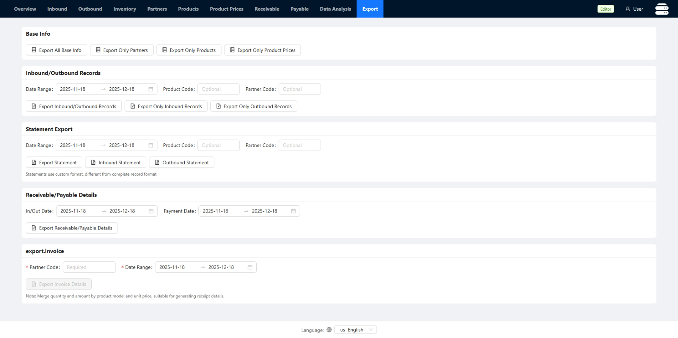Click the Outbound Statement button
The width and height of the screenshot is (678, 338).
tap(181, 162)
